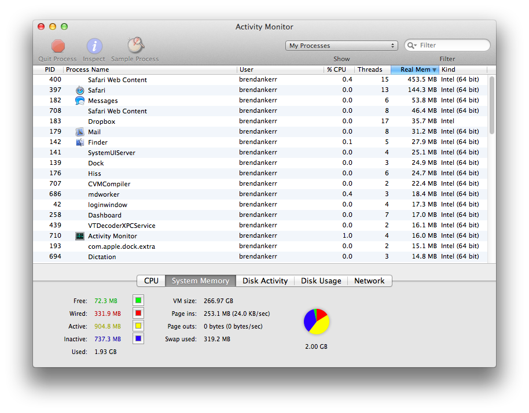Select the Messages speech bubble icon
Screen dimensions: 529x413
pos(80,101)
